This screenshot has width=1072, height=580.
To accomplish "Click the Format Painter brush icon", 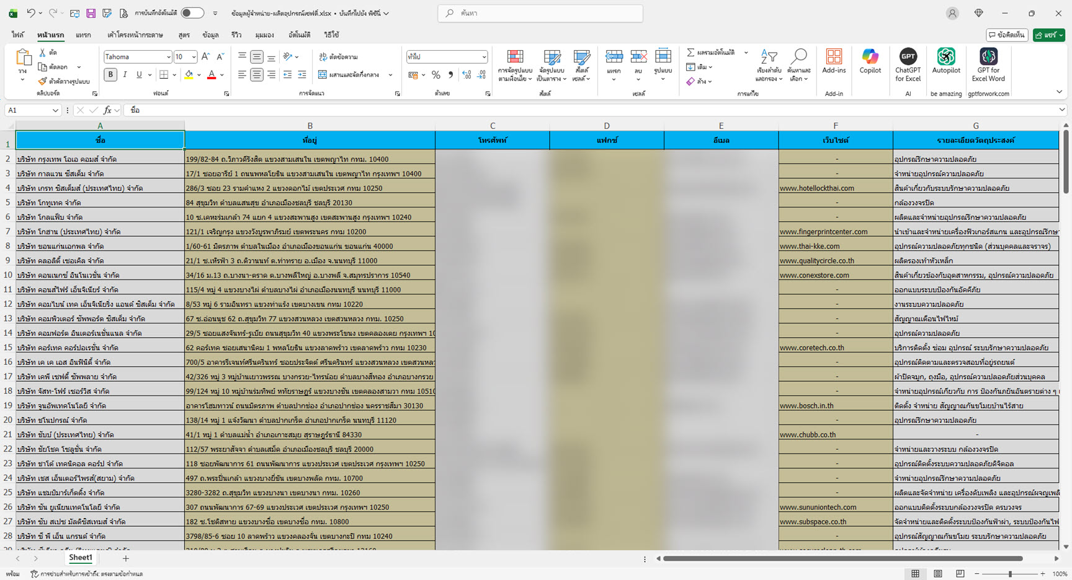I will (x=42, y=81).
